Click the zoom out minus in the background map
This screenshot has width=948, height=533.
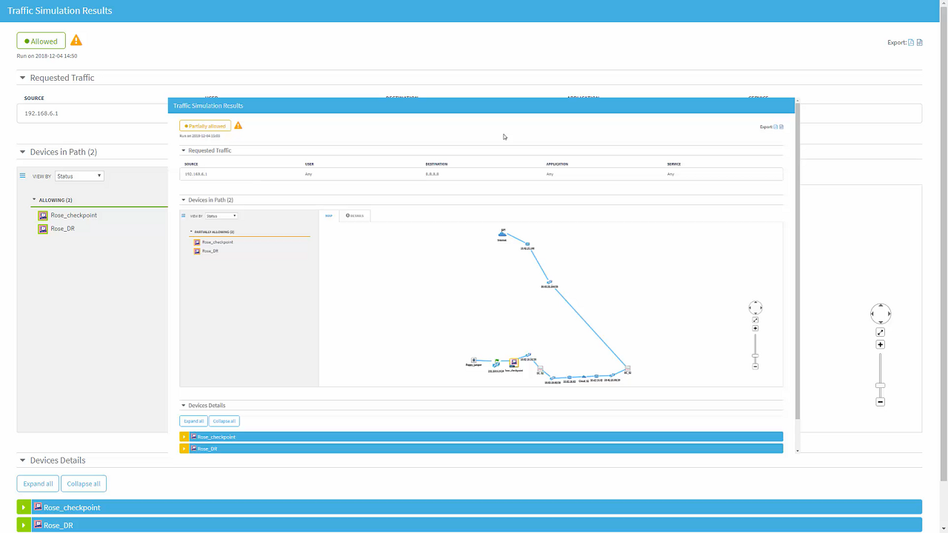[881, 402]
